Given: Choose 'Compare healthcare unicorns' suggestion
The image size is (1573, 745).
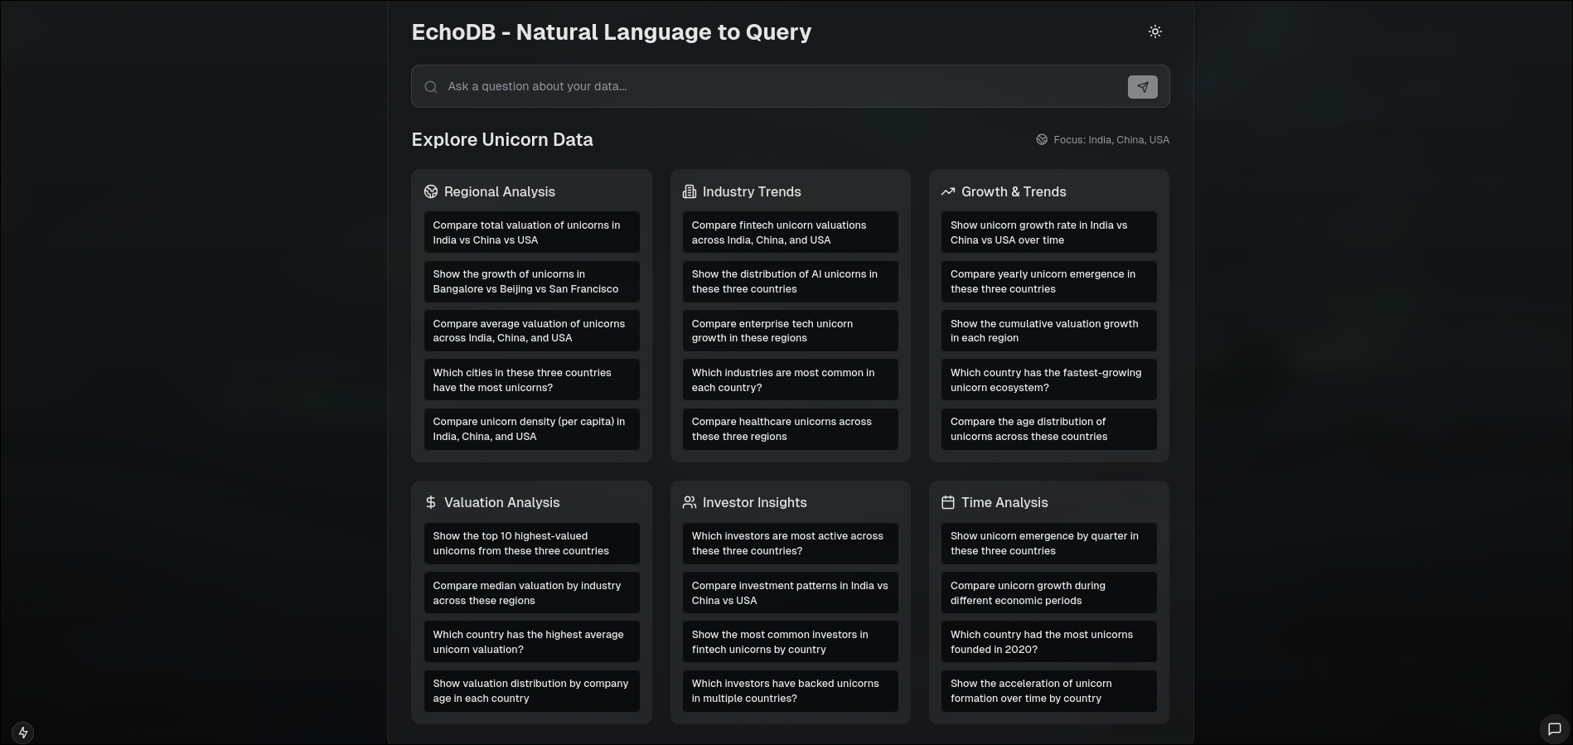Looking at the screenshot, I should pos(790,429).
